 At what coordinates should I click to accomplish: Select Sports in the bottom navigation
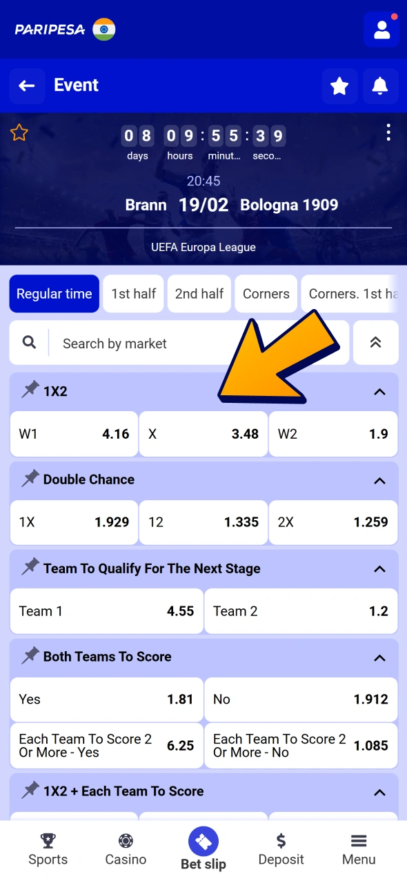click(48, 849)
